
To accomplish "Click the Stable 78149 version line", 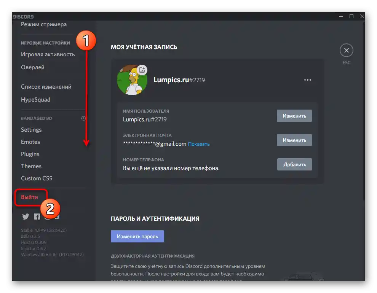I will pyautogui.click(x=44, y=230).
